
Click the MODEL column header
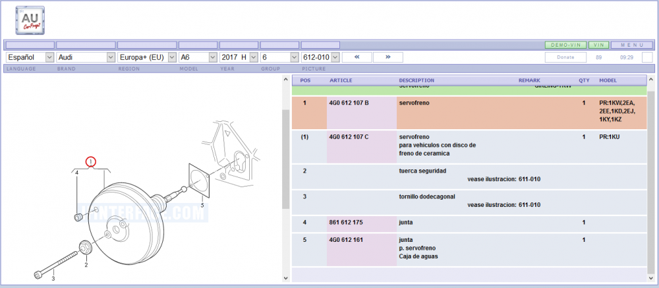pos(608,80)
